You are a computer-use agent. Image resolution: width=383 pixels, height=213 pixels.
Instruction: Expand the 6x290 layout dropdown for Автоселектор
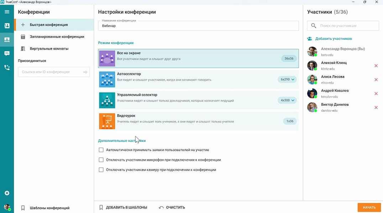[288, 80]
